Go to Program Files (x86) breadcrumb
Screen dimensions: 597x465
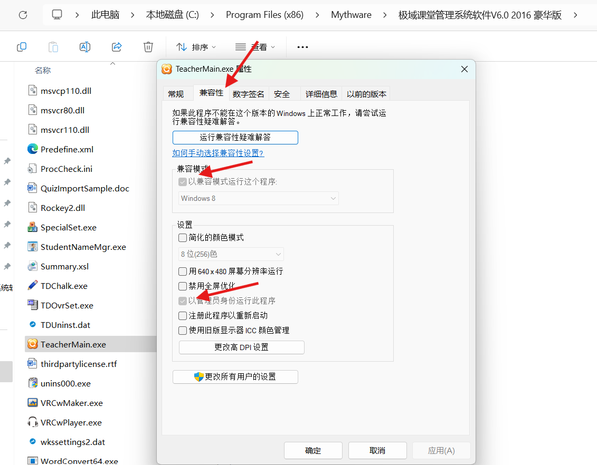264,15
